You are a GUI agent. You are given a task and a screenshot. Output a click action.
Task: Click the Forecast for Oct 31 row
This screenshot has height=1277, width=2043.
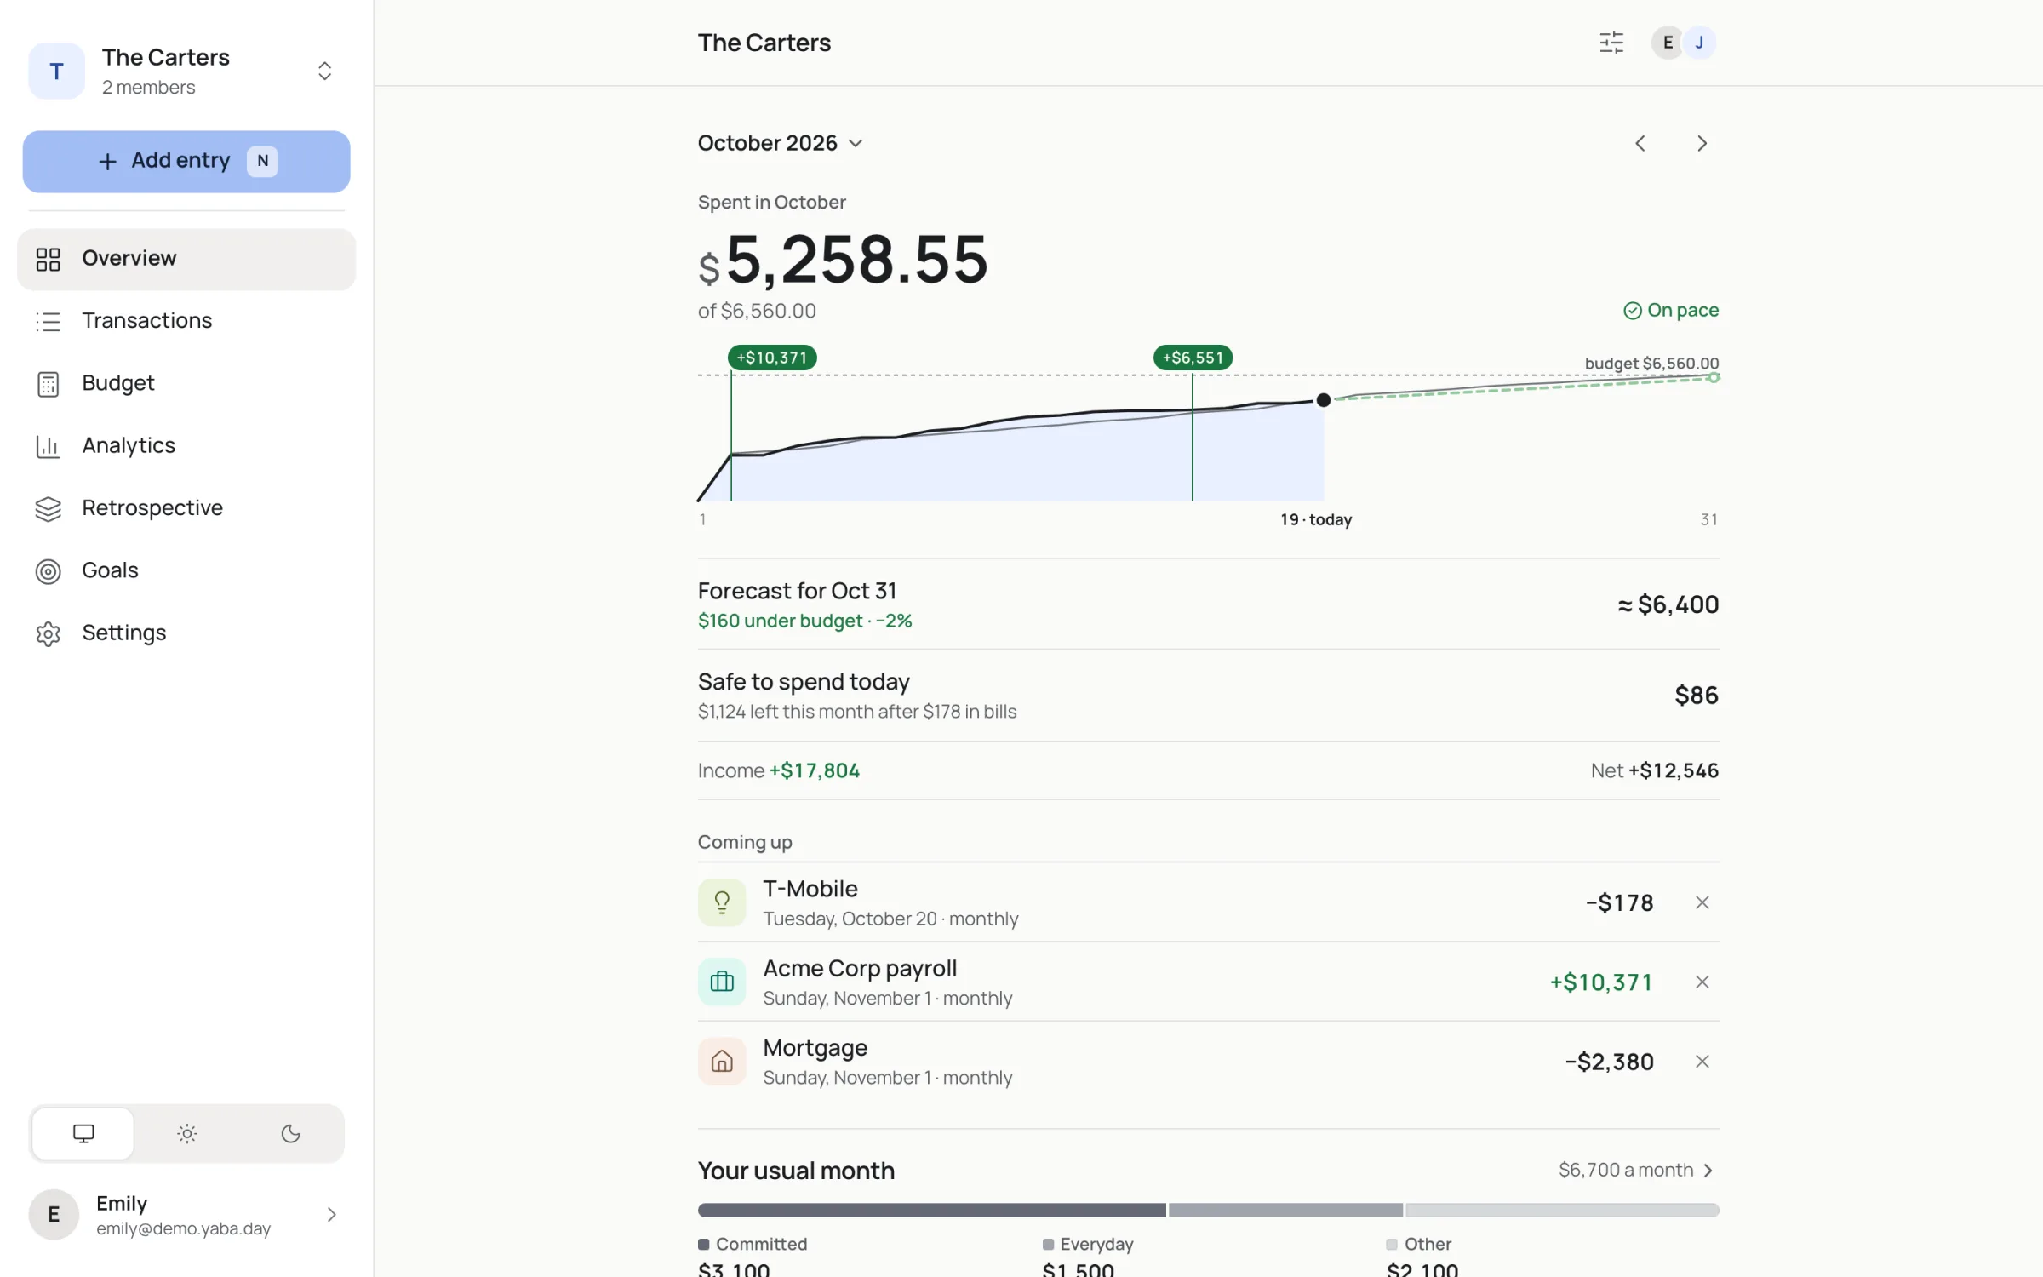click(1209, 604)
